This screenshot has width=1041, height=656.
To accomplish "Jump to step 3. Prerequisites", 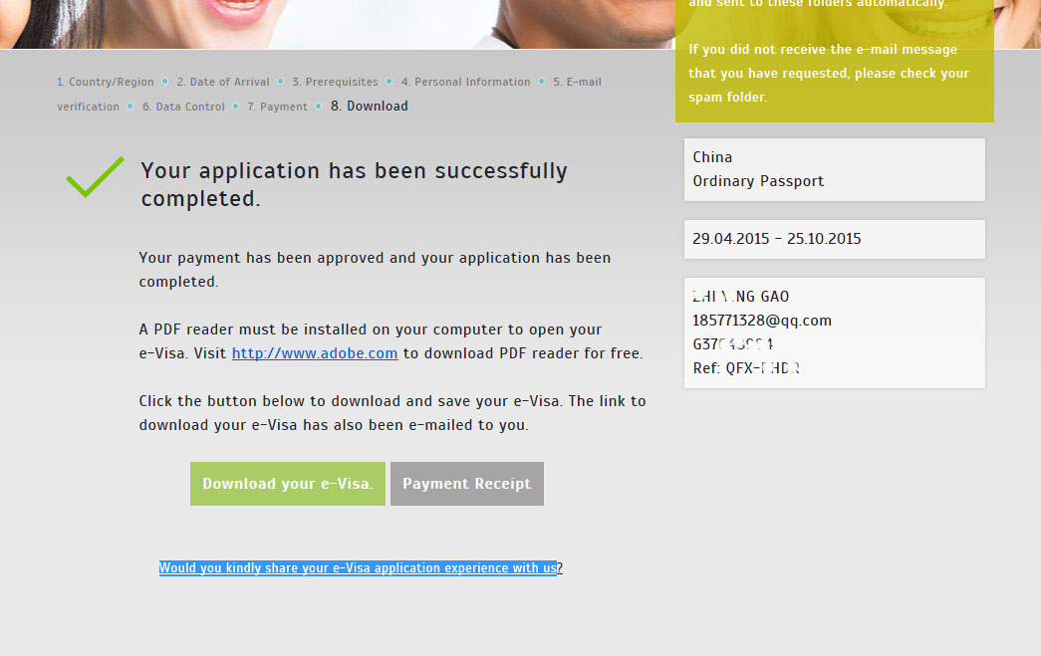I will pos(335,83).
